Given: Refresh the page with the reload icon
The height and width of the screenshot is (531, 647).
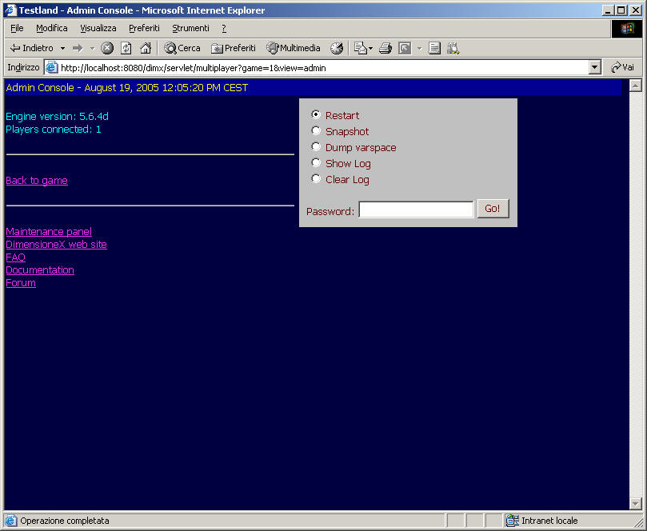Looking at the screenshot, I should click(126, 48).
